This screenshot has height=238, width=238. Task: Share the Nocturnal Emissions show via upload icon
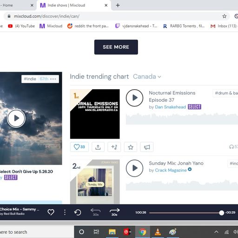coord(98,147)
